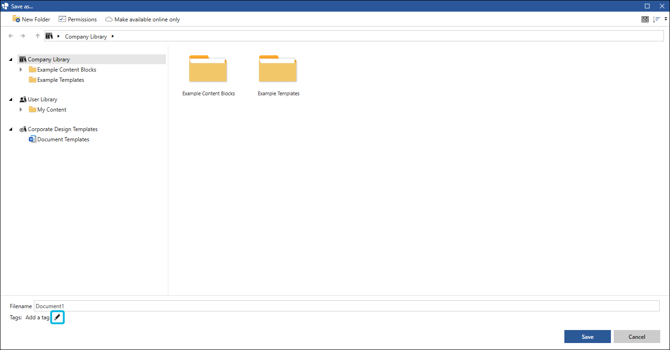The height and width of the screenshot is (350, 670).
Task: Expand the Example Content Blocks tree node
Action: coord(20,70)
